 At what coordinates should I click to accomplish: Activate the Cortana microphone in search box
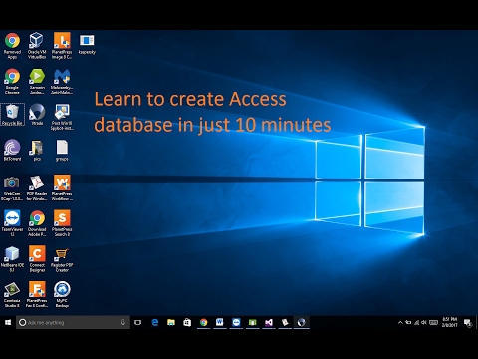coord(123,322)
